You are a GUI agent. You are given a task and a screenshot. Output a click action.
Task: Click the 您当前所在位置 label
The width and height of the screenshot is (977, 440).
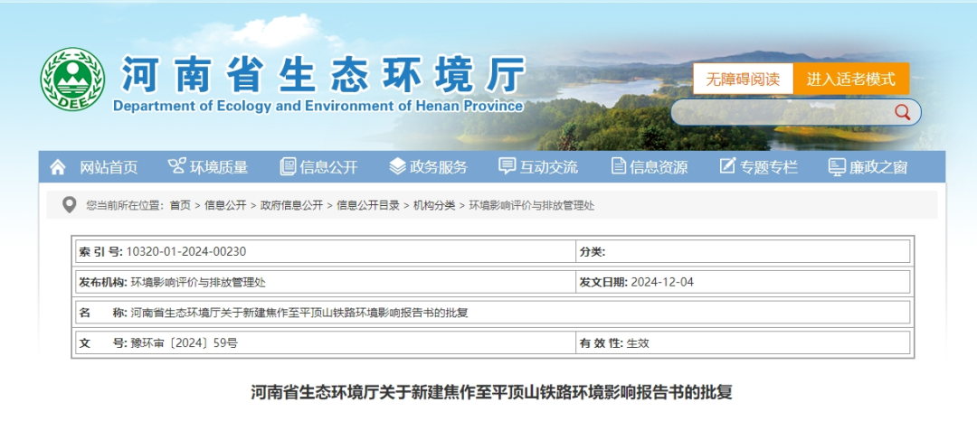pyautogui.click(x=125, y=205)
